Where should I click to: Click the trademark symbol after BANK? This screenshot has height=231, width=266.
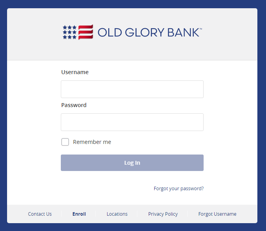click(x=201, y=29)
